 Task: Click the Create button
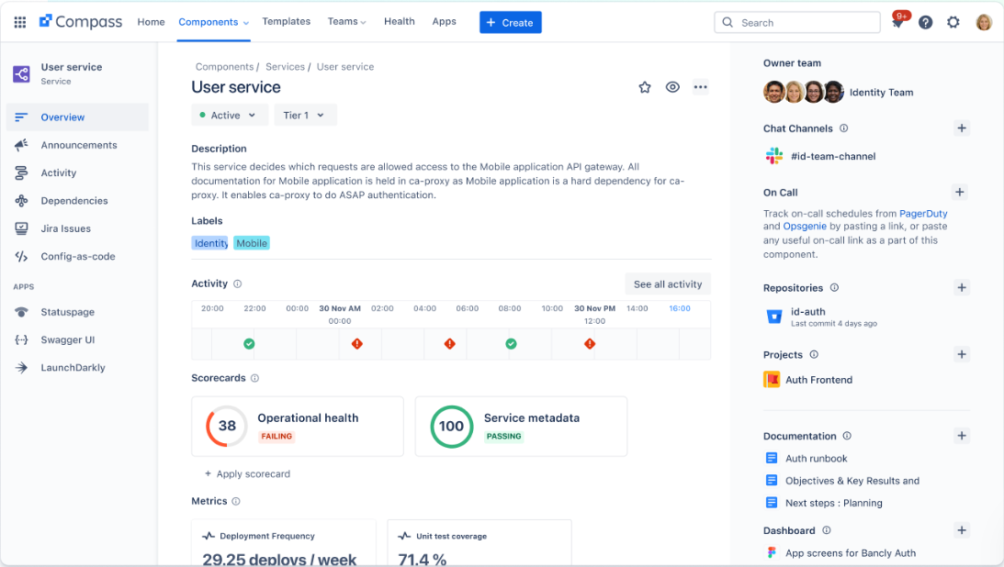coord(511,22)
